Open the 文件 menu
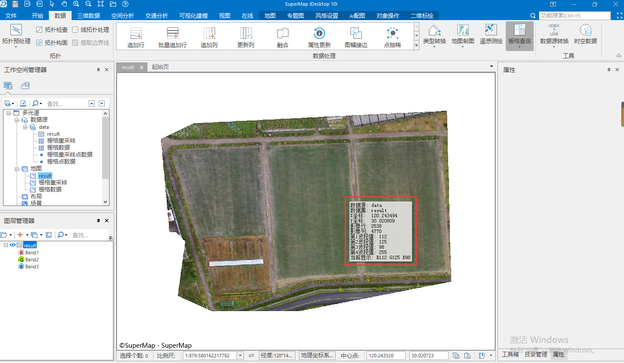Viewport: 624px width, 363px height. 11,16
